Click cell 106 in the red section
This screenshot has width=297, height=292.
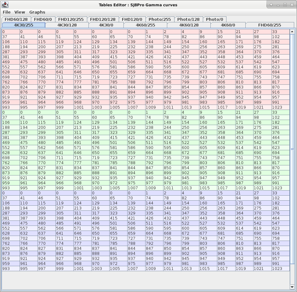[11, 42]
